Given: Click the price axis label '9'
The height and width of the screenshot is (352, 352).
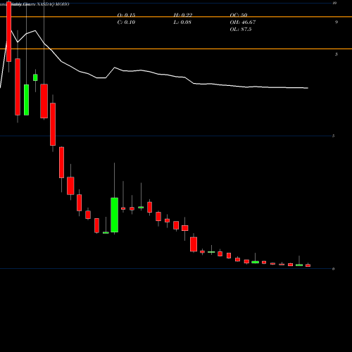Looking at the screenshot, I should [x=337, y=22].
